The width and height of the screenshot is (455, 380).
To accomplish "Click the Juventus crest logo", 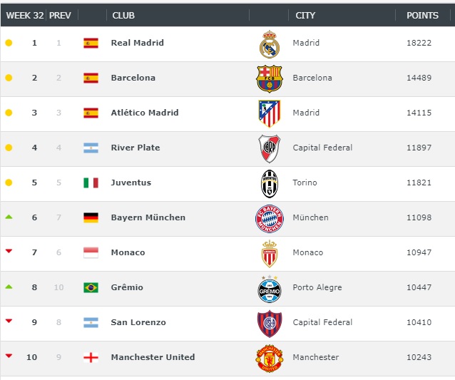I will coord(270,184).
